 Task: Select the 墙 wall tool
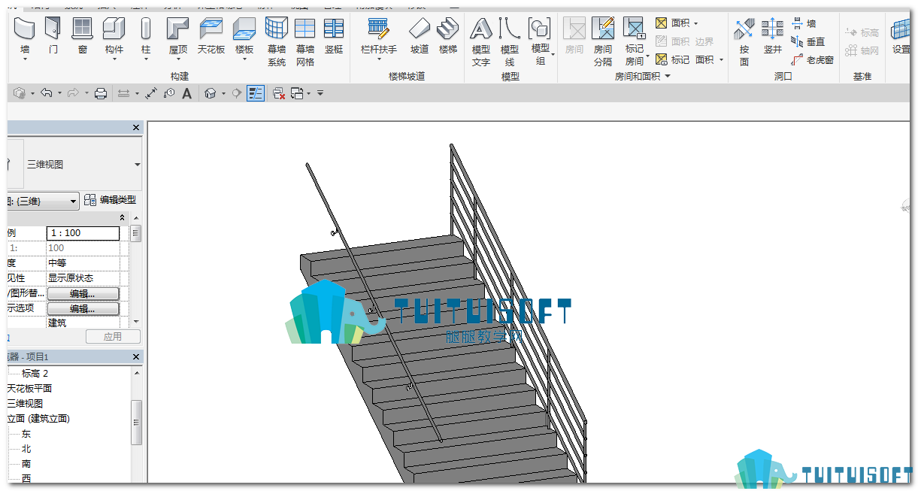click(x=25, y=36)
